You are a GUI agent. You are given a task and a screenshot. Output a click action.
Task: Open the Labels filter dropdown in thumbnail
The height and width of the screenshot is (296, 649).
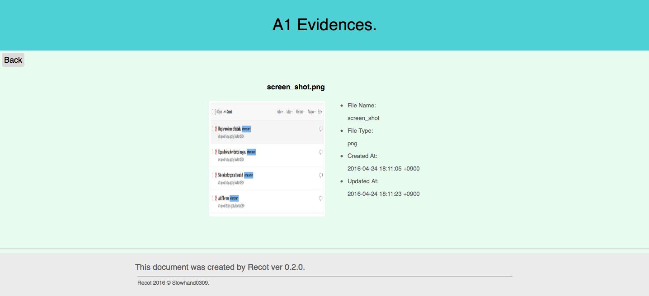pyautogui.click(x=289, y=112)
